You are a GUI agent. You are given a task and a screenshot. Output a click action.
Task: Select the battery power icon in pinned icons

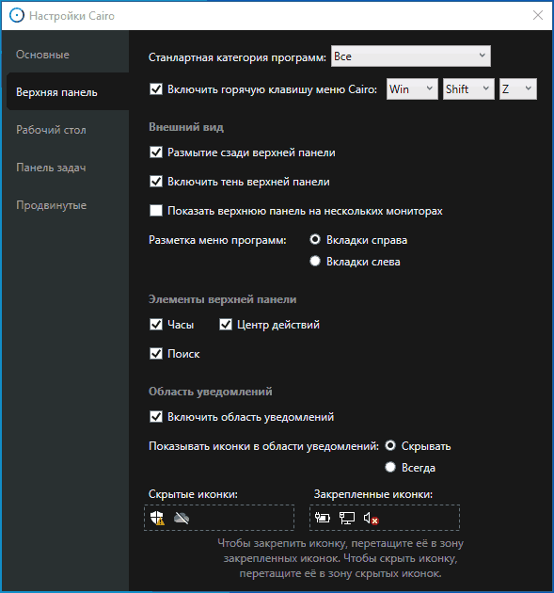pyautogui.click(x=323, y=518)
